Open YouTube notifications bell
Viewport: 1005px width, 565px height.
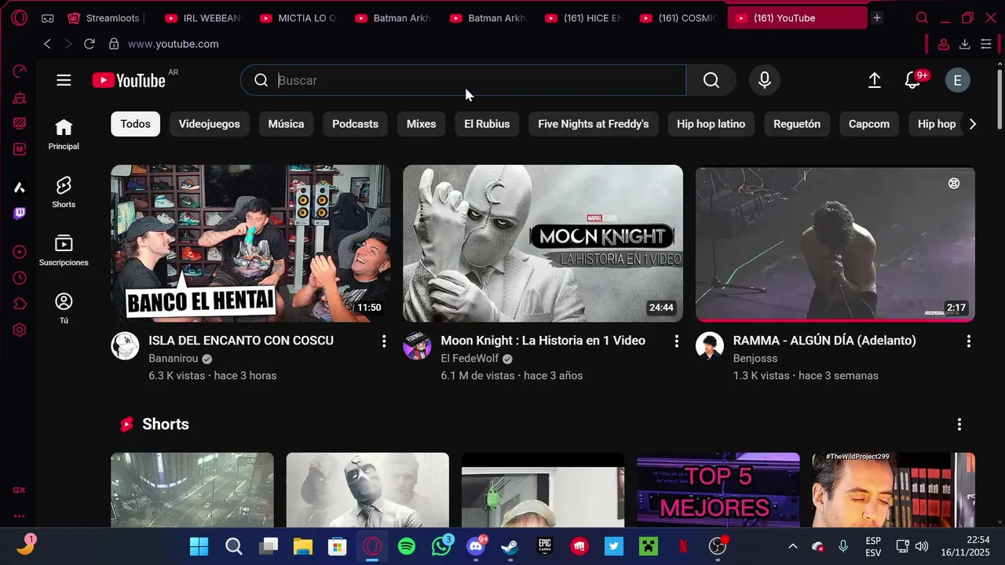912,80
